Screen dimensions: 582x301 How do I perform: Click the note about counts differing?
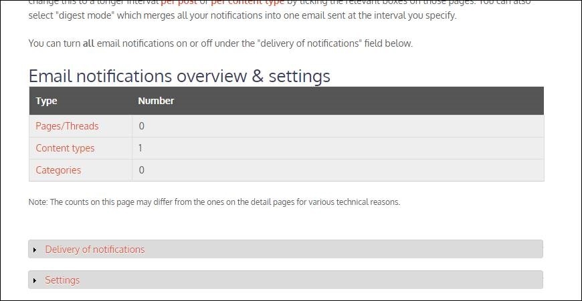tap(214, 202)
